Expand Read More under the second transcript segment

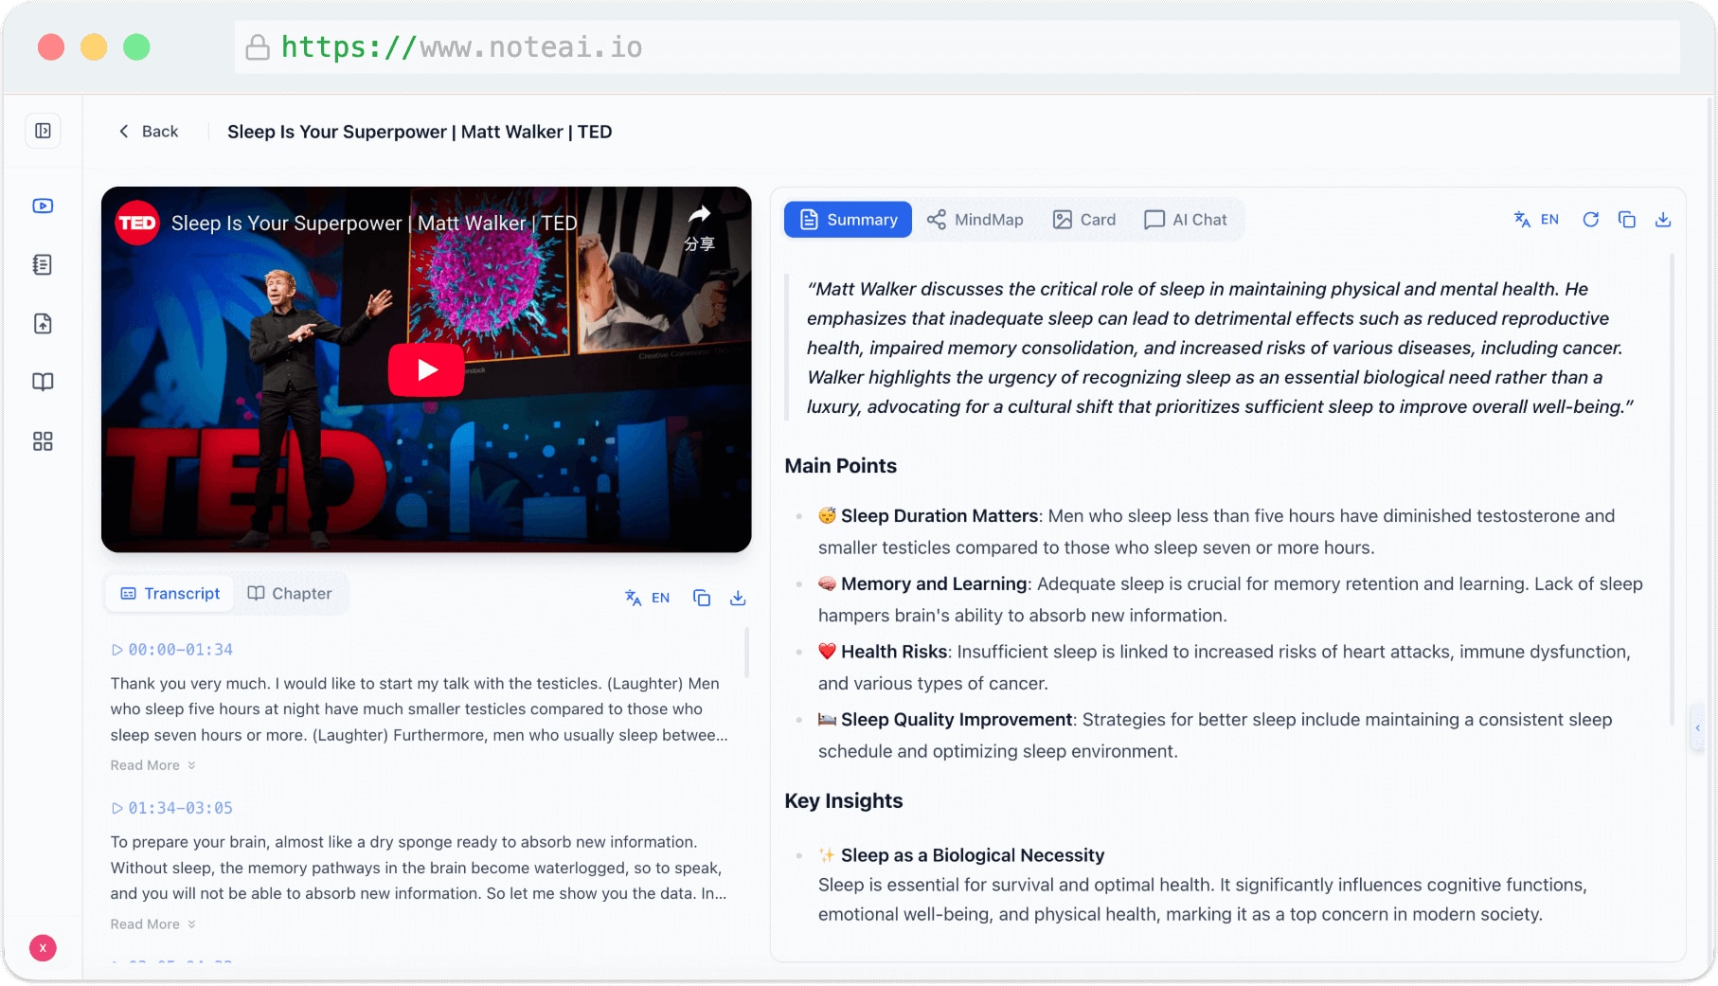pos(152,923)
